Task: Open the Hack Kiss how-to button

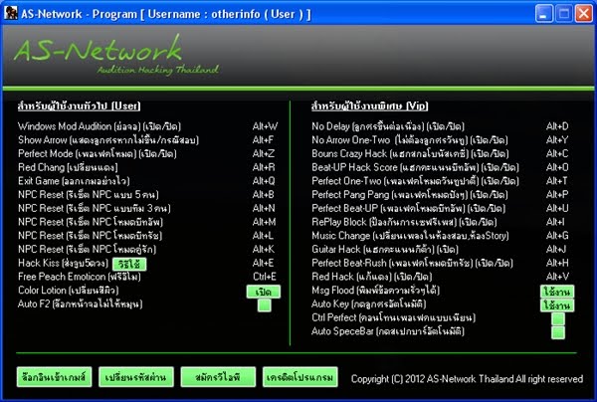Action: tap(129, 264)
